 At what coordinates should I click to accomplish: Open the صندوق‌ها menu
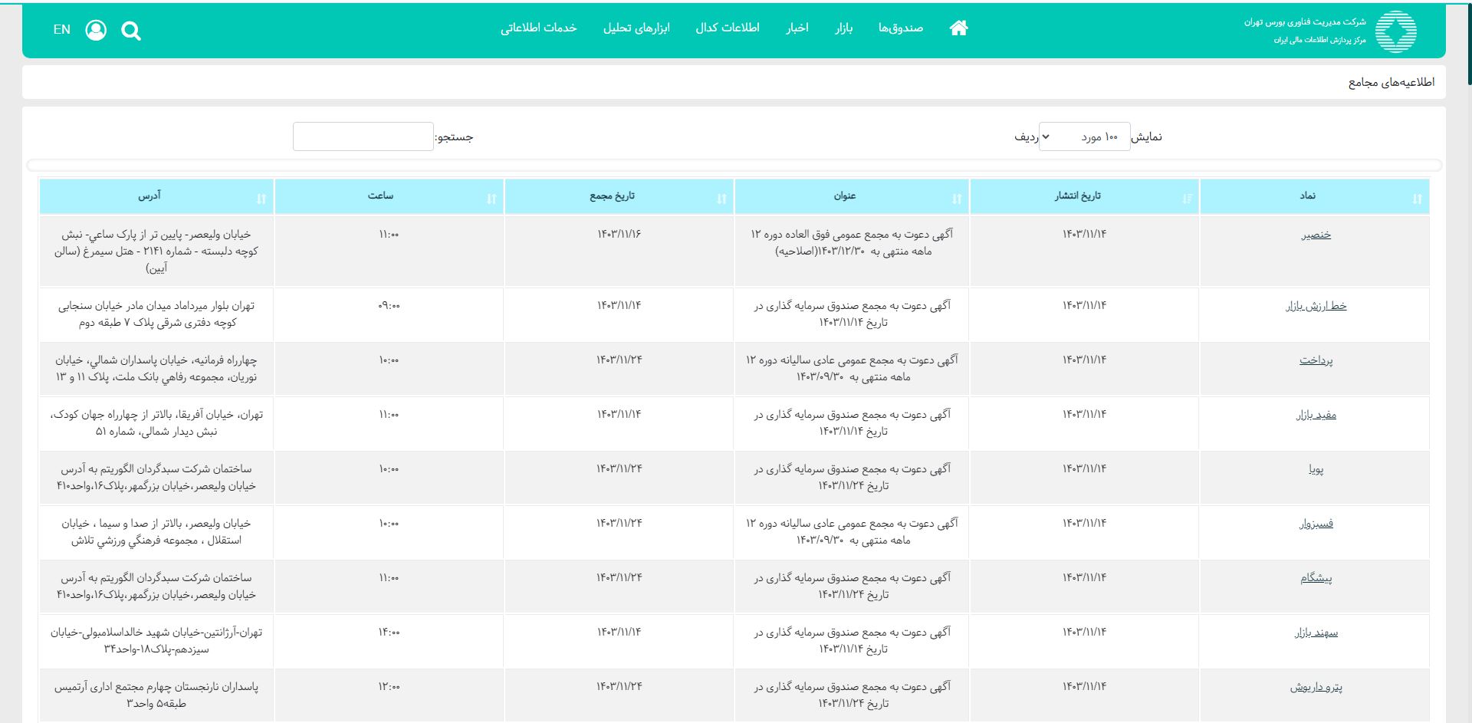(x=901, y=28)
